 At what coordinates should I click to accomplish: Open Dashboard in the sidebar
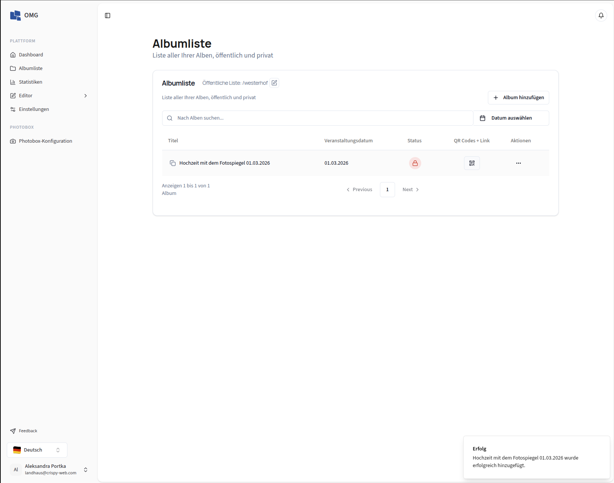coord(49,55)
